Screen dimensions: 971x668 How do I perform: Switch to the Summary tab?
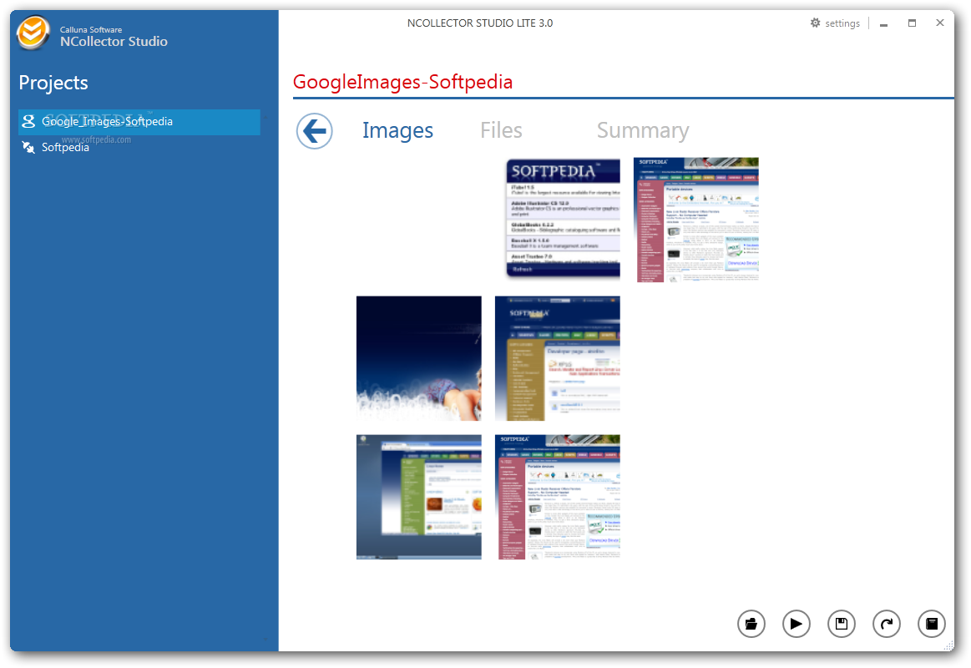pyautogui.click(x=643, y=130)
